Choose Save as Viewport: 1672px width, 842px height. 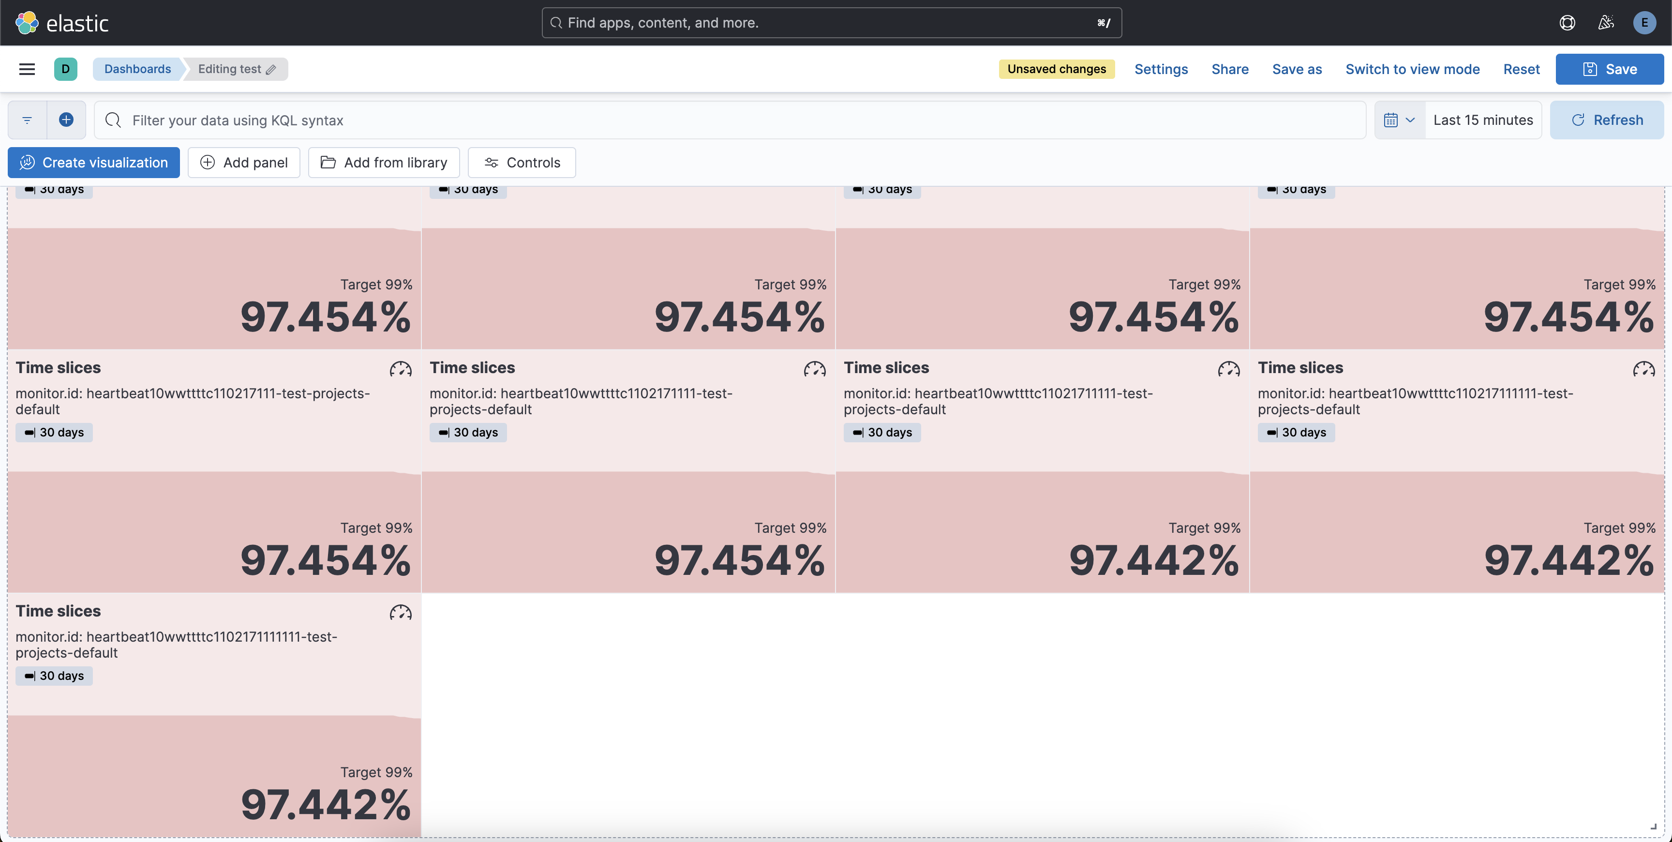1296,69
